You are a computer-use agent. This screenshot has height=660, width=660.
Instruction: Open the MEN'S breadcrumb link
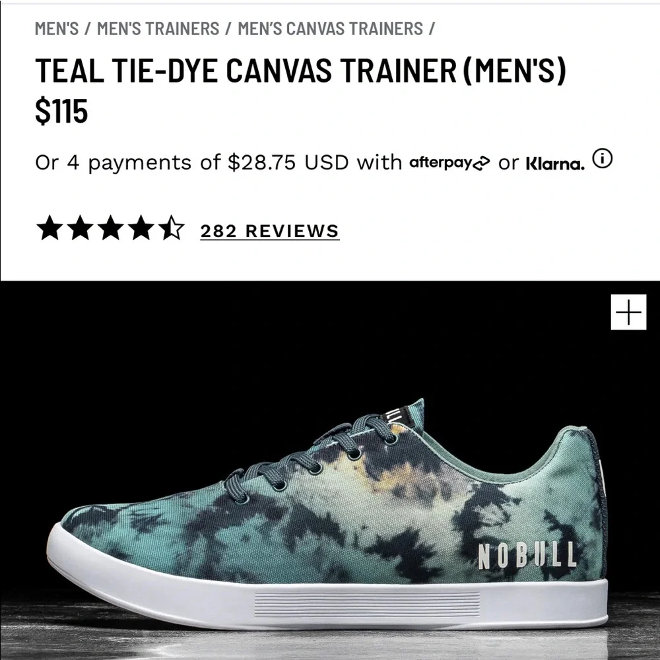56,28
